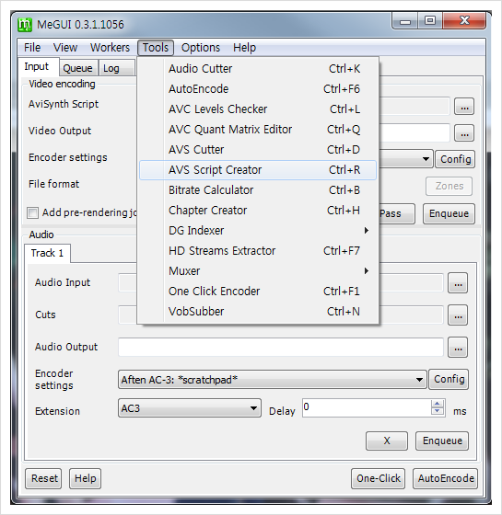Open the View menu
The image size is (502, 515).
pos(65,48)
